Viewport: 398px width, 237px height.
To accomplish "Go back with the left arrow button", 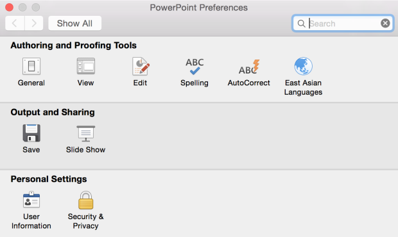I will pos(15,23).
